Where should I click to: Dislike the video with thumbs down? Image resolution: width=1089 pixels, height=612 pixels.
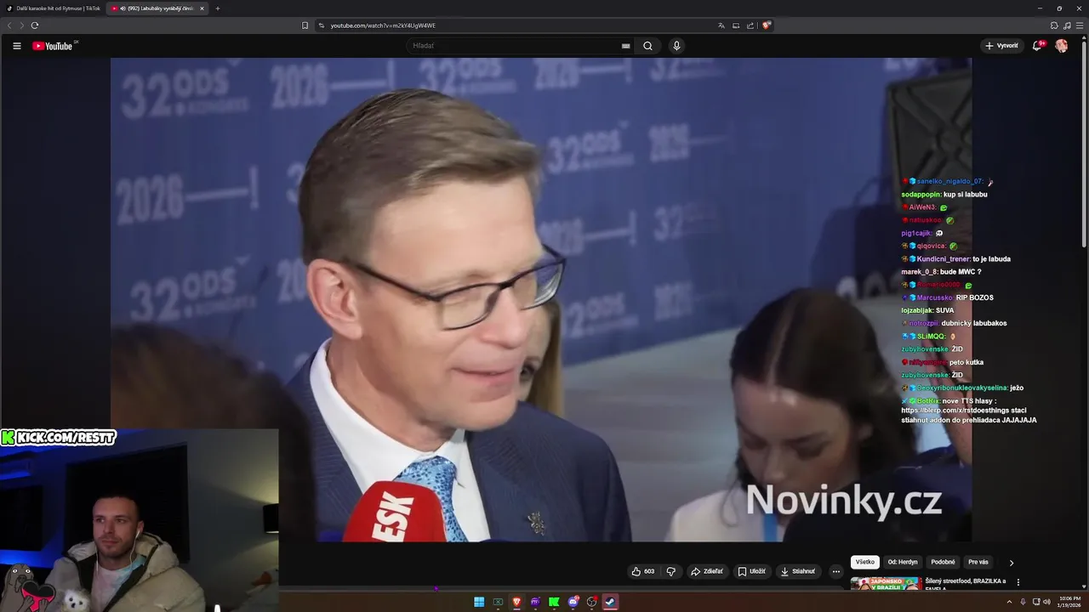click(670, 571)
